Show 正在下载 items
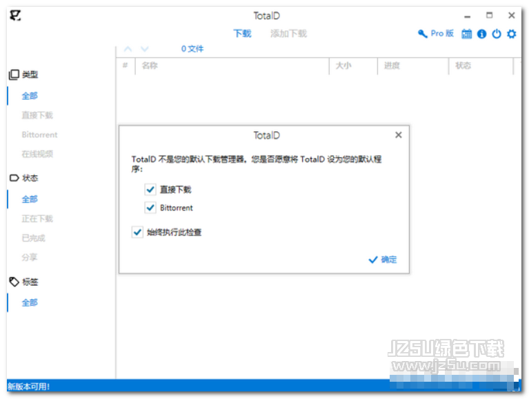 [37, 219]
